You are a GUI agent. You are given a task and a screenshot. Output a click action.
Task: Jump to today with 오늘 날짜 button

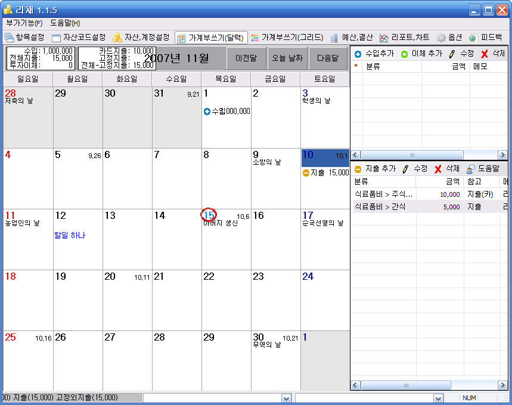tap(287, 58)
